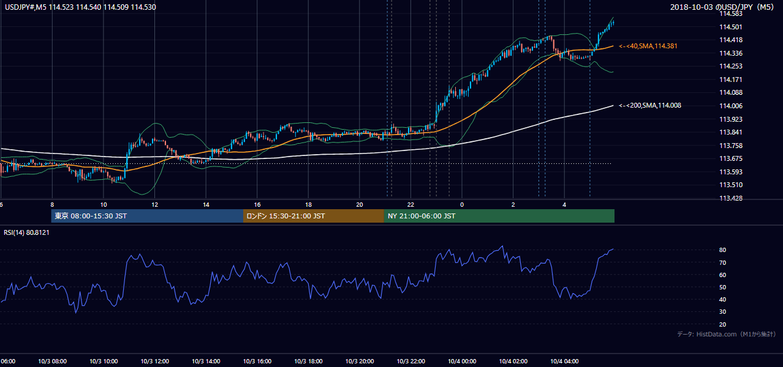This screenshot has width=783, height=367.
Task: Click price axis value 113.593
Action: (731, 172)
